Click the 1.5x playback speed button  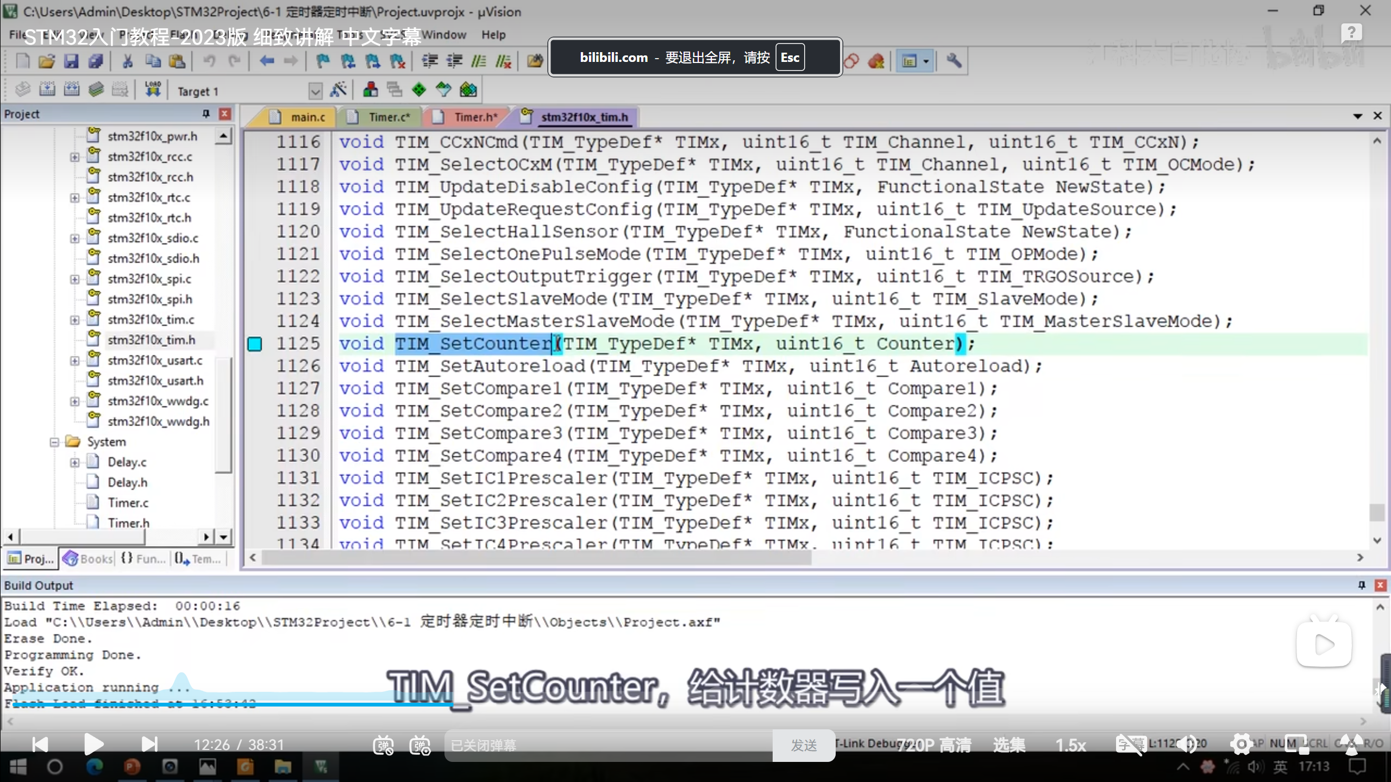tap(1070, 745)
